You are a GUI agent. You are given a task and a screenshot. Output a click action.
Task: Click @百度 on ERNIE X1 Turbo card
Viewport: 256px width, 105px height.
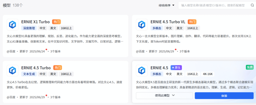pos(11,51)
